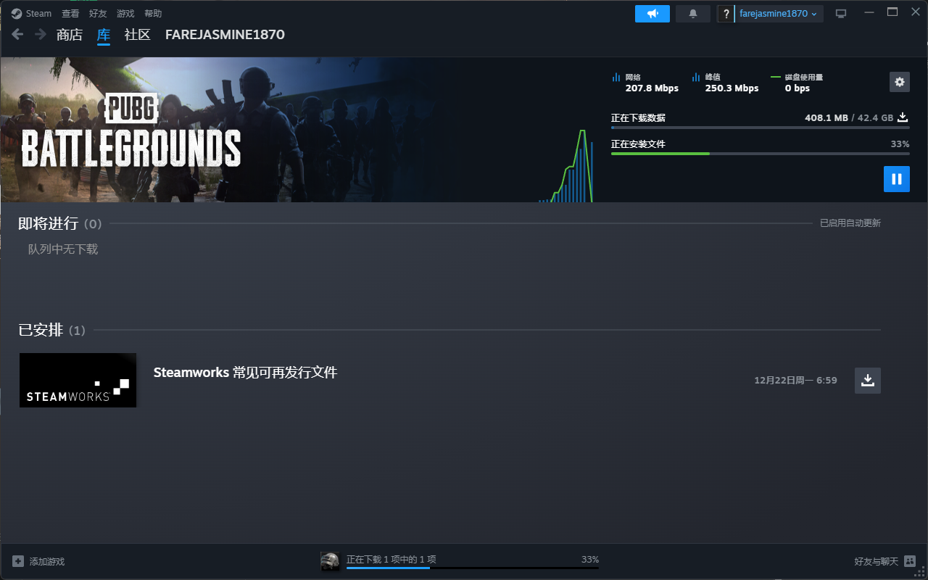Expand the farejasmine1870 account dropdown
Image resolution: width=928 pixels, height=580 pixels.
point(778,14)
